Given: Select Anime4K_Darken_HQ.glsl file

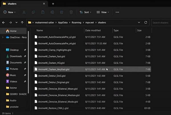Looking at the screenshot, I should (92, 63).
